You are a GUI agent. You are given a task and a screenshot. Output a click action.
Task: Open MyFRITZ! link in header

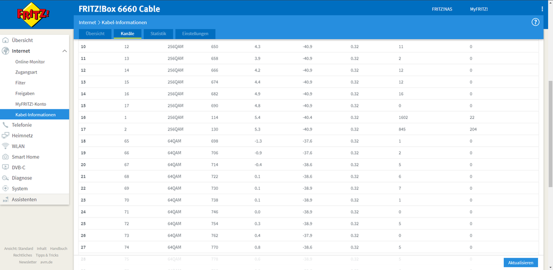tap(479, 9)
